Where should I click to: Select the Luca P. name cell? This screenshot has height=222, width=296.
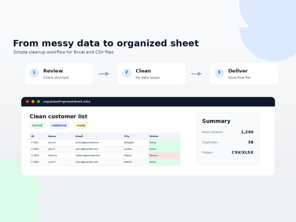click(60, 162)
